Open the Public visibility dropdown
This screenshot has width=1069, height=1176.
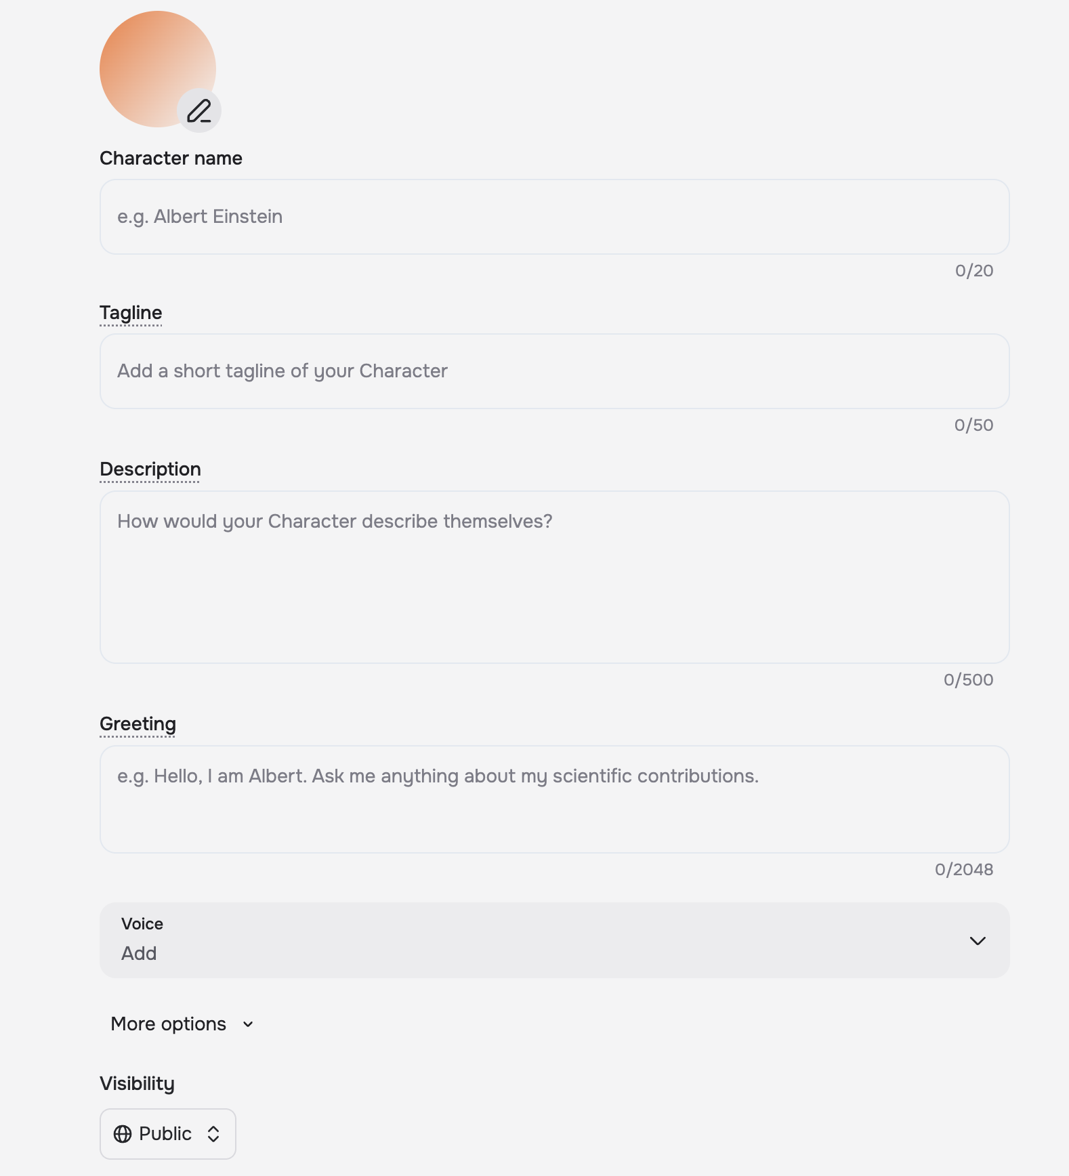[167, 1134]
